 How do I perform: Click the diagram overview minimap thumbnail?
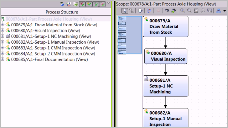[130, 35]
